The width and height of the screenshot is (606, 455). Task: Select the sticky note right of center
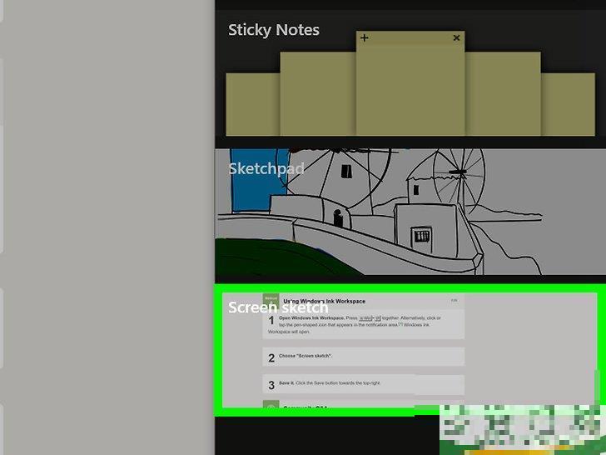click(503, 93)
